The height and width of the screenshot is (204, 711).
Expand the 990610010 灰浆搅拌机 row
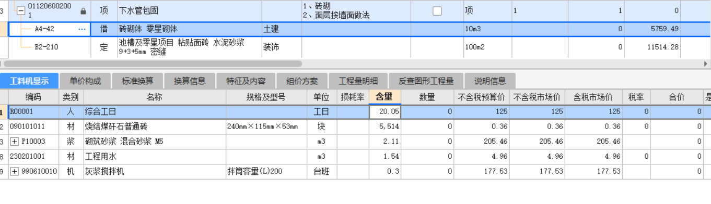(14, 171)
